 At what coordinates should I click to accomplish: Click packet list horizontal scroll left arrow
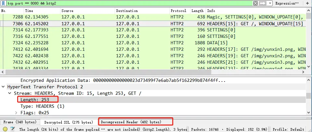(x=2, y=72)
